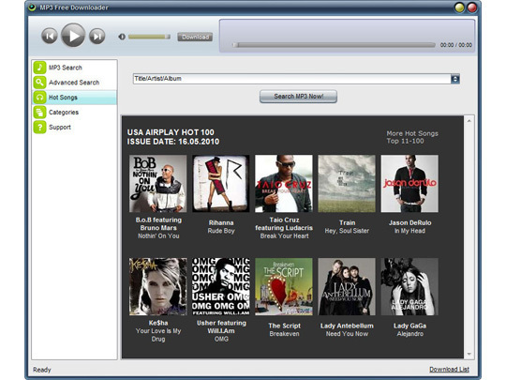The image size is (506, 380).
Task: Select Jason DeRulo In My Head cover
Action: [409, 183]
